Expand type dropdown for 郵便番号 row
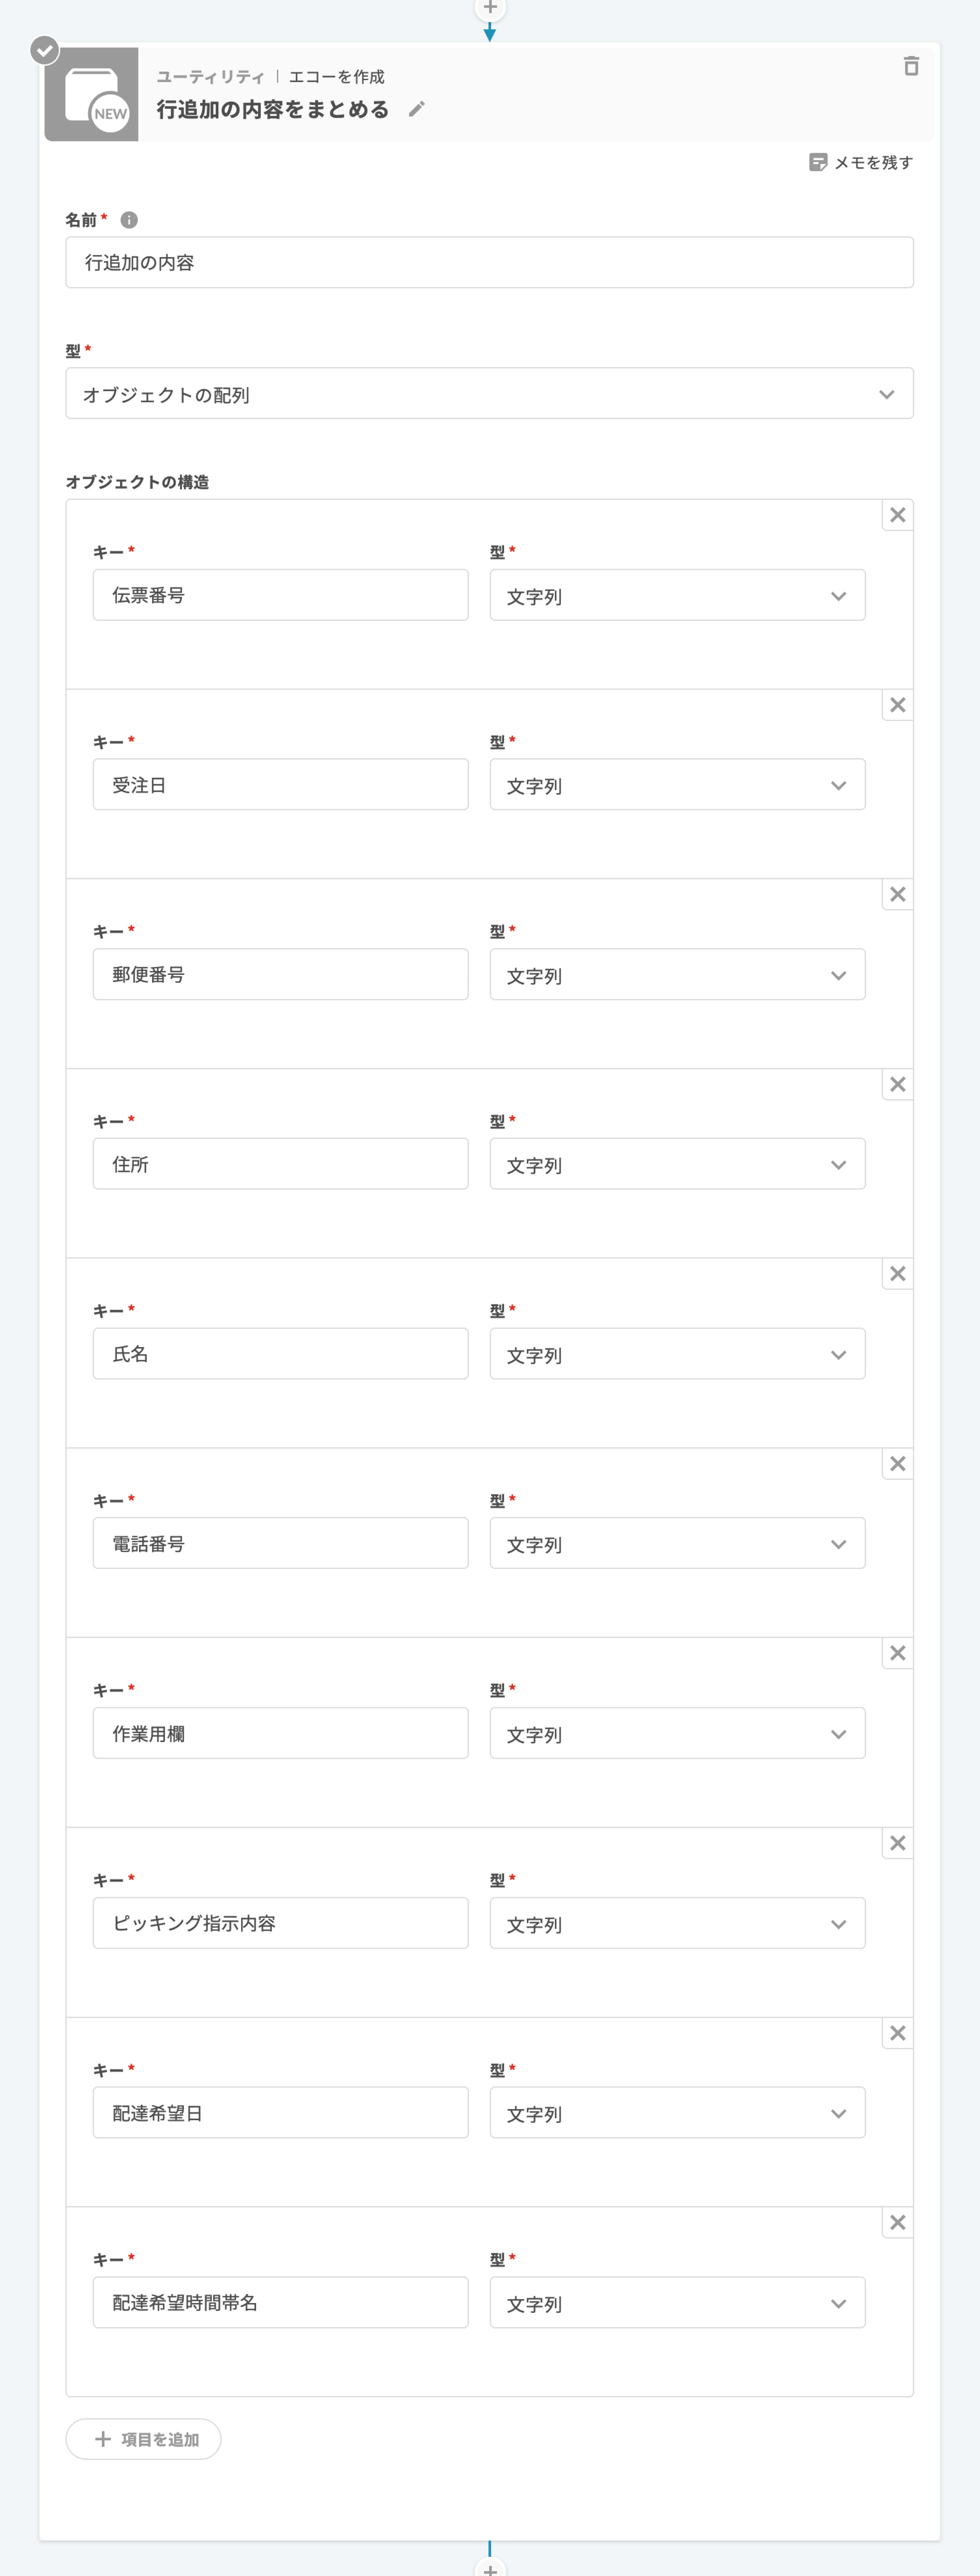 click(677, 975)
